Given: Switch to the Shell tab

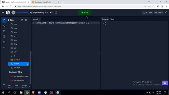Looking at the screenshot, I should pos(112,19).
